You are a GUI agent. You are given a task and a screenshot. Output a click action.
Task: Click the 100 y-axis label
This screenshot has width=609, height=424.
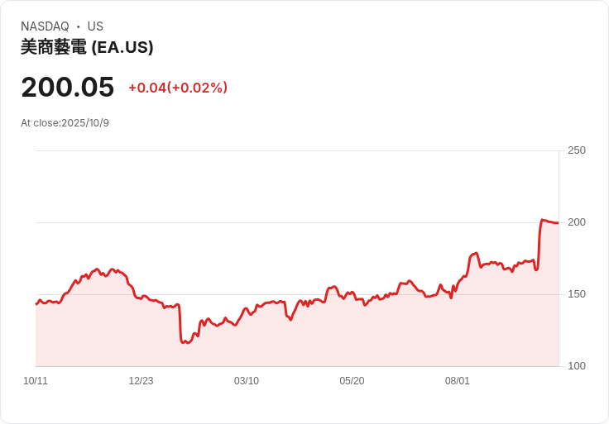[x=577, y=366]
